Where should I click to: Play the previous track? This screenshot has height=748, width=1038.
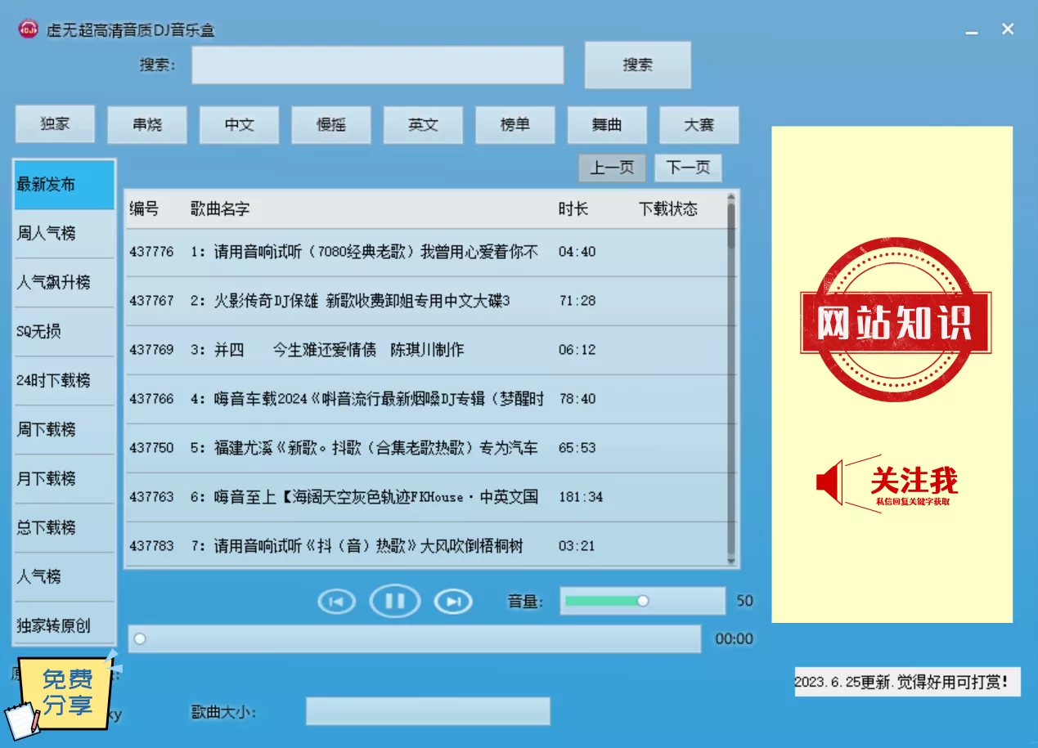point(336,602)
